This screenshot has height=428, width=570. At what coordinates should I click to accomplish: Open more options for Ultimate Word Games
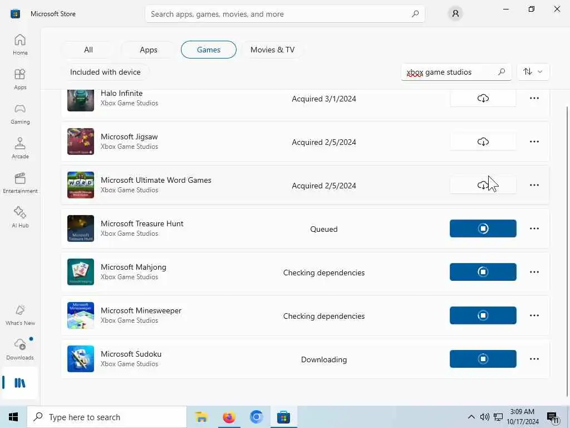pyautogui.click(x=534, y=185)
